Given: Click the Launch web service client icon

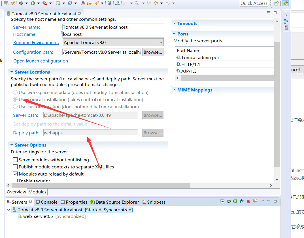Looking at the screenshot, I should 117,3.
